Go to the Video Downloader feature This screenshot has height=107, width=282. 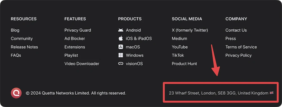pos(82,64)
